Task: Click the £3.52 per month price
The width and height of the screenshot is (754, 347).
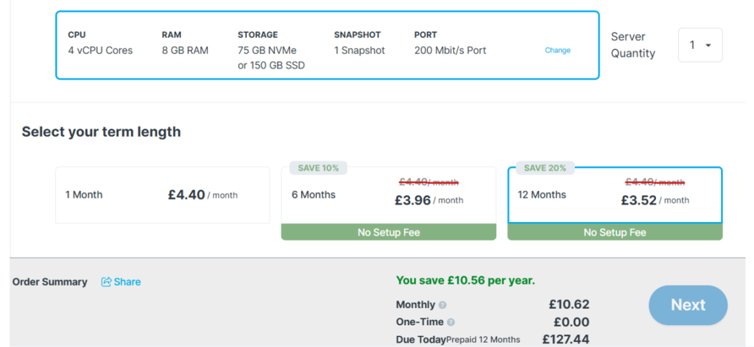Action: (x=638, y=200)
